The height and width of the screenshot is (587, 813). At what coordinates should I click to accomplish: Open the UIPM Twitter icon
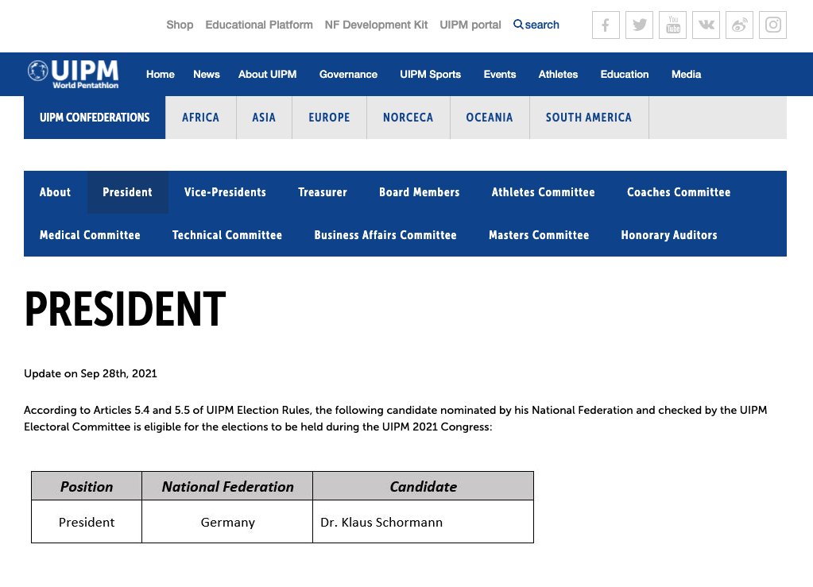click(x=639, y=25)
